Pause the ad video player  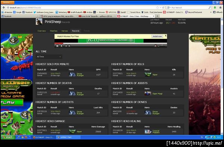coord(57,46)
